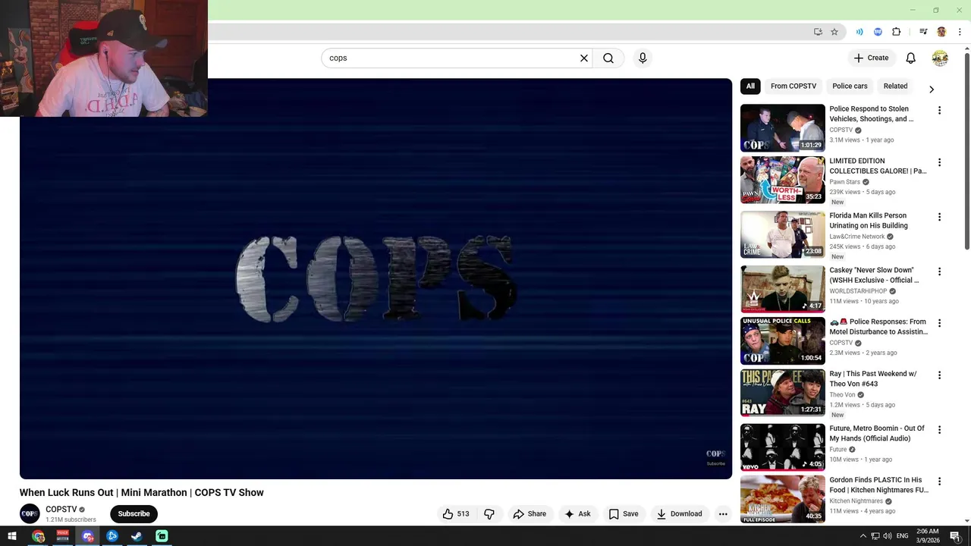Screen dimensions: 971x546
Task: Open the COPSTV channel name link
Action: click(61, 510)
